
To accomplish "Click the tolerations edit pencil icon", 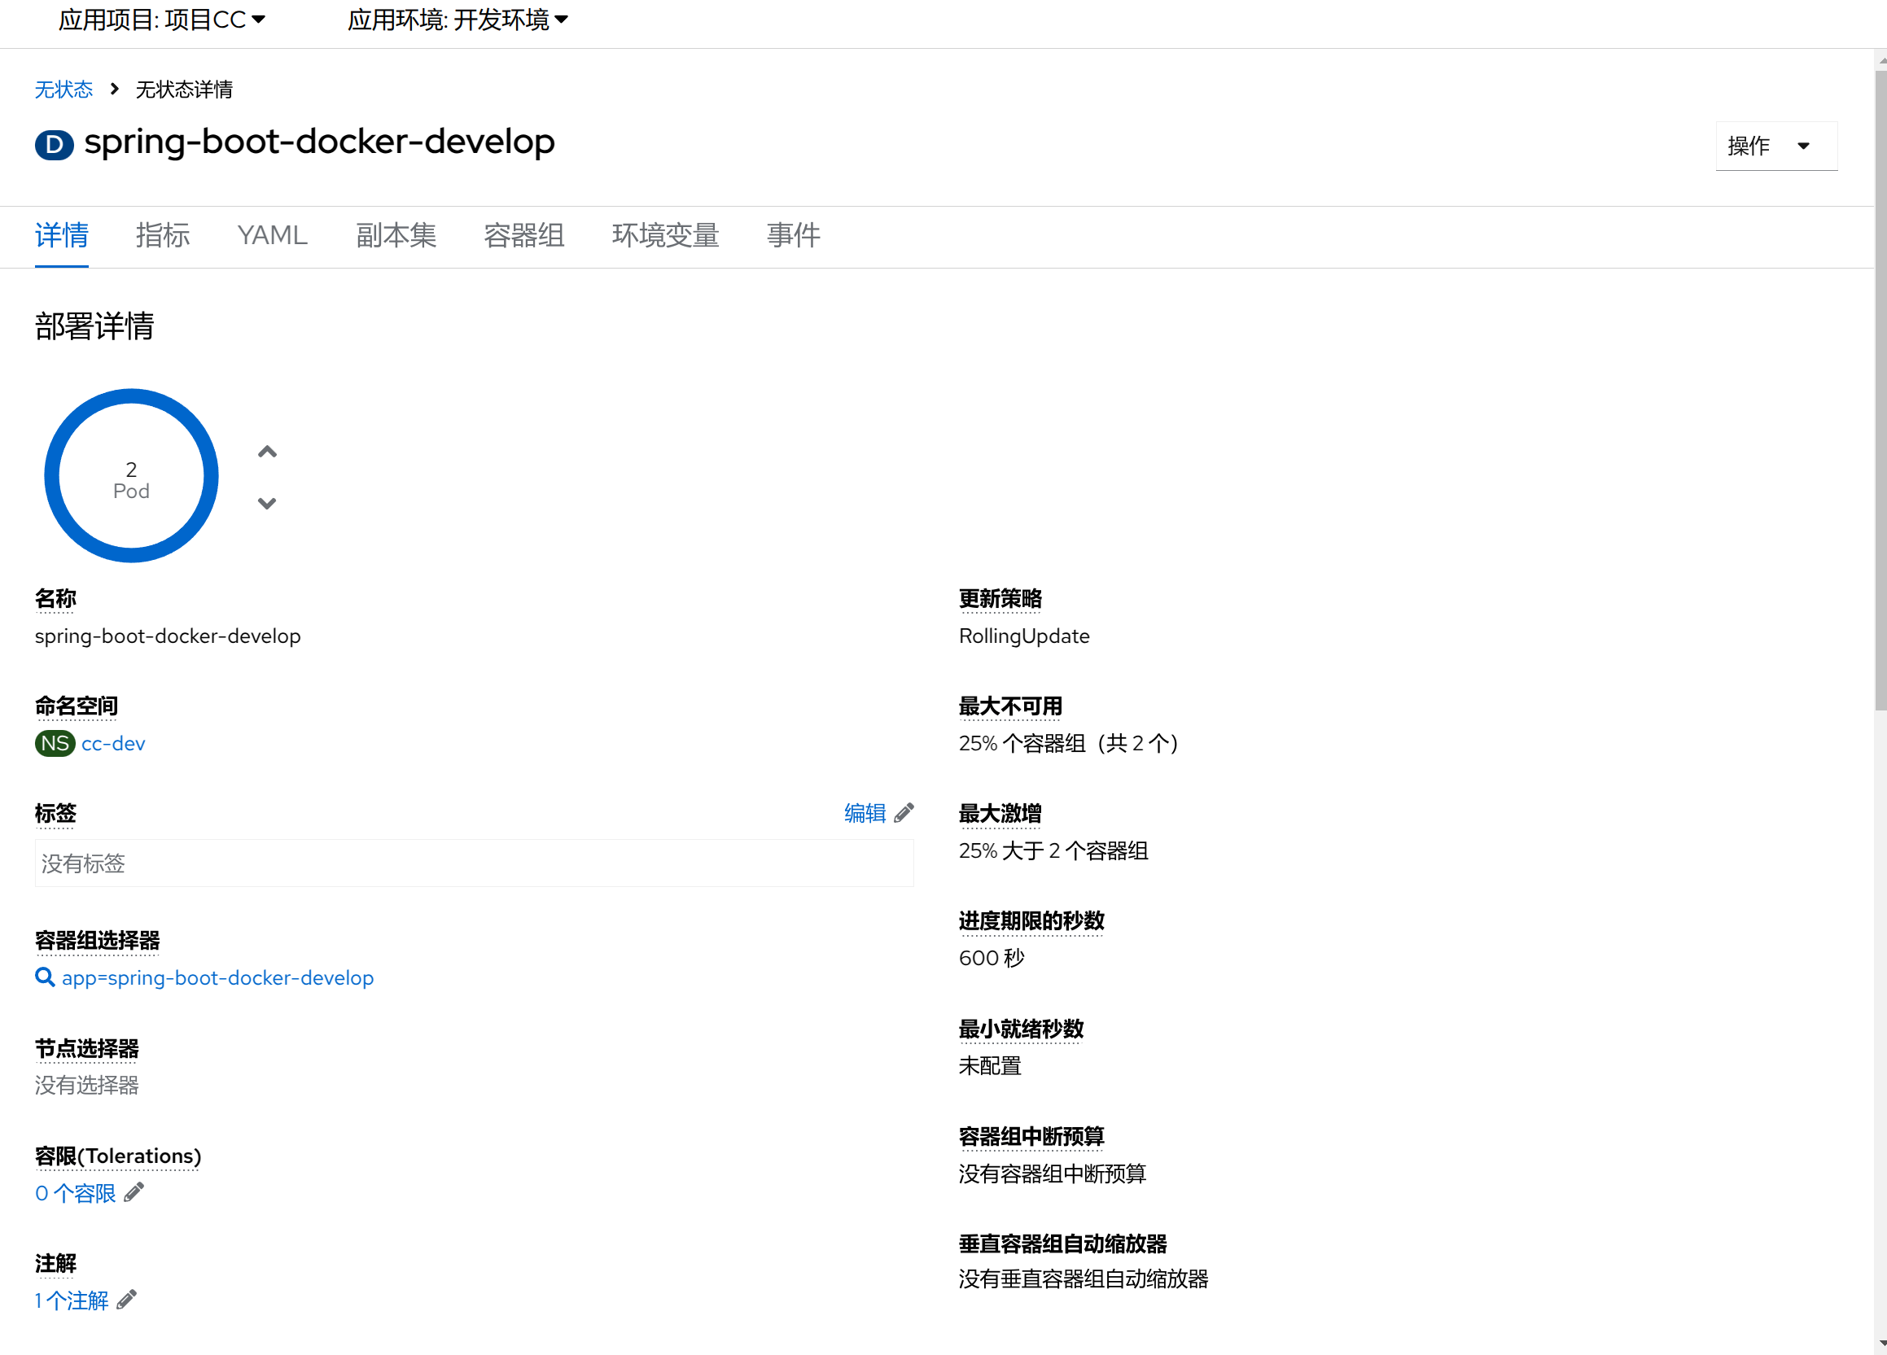I will (134, 1193).
